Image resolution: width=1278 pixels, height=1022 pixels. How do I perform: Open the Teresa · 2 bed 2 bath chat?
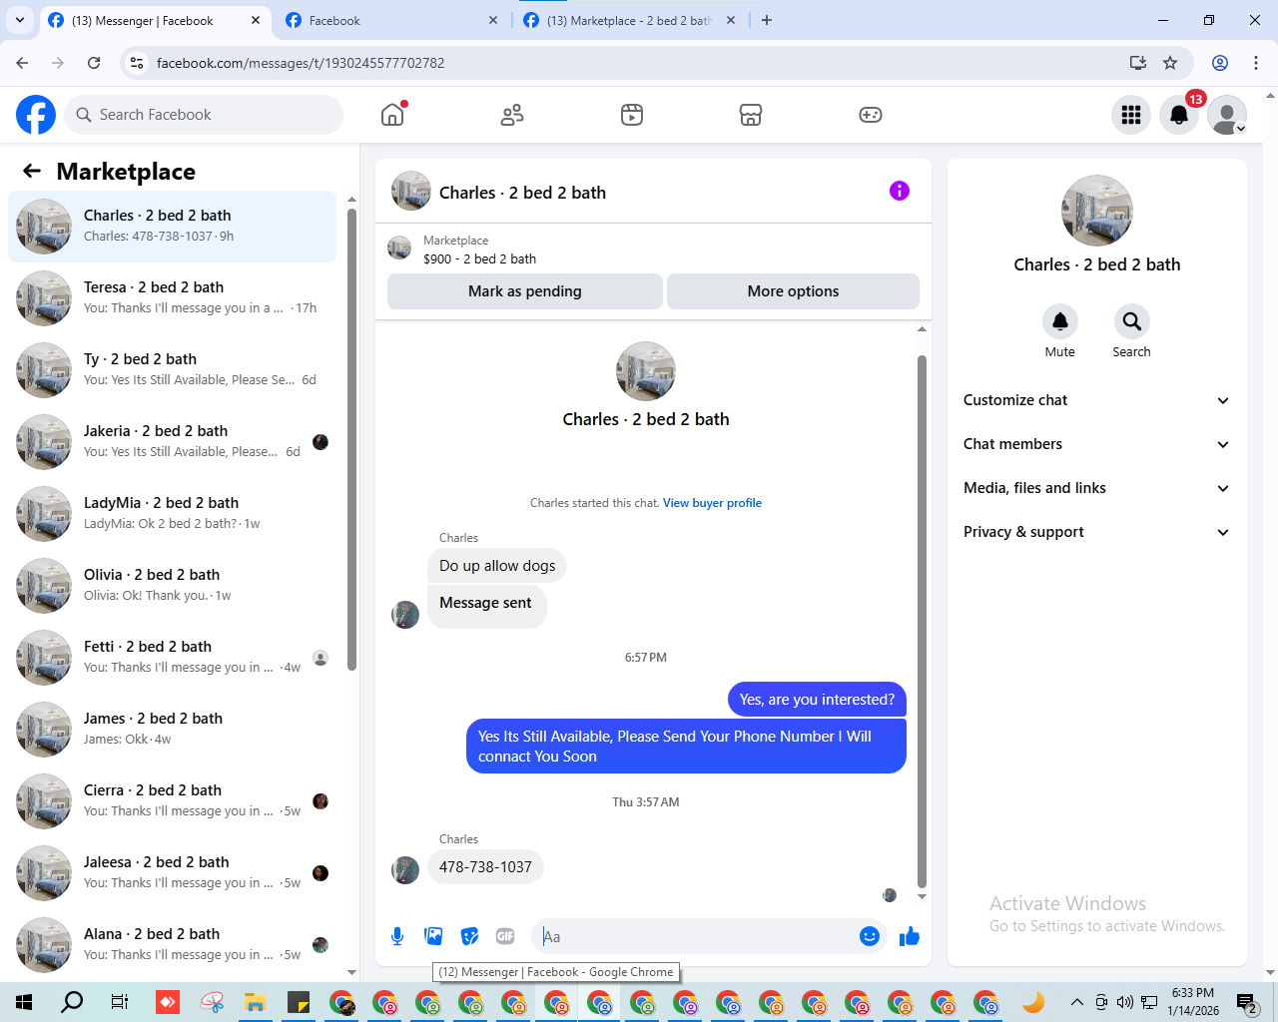tap(172, 298)
